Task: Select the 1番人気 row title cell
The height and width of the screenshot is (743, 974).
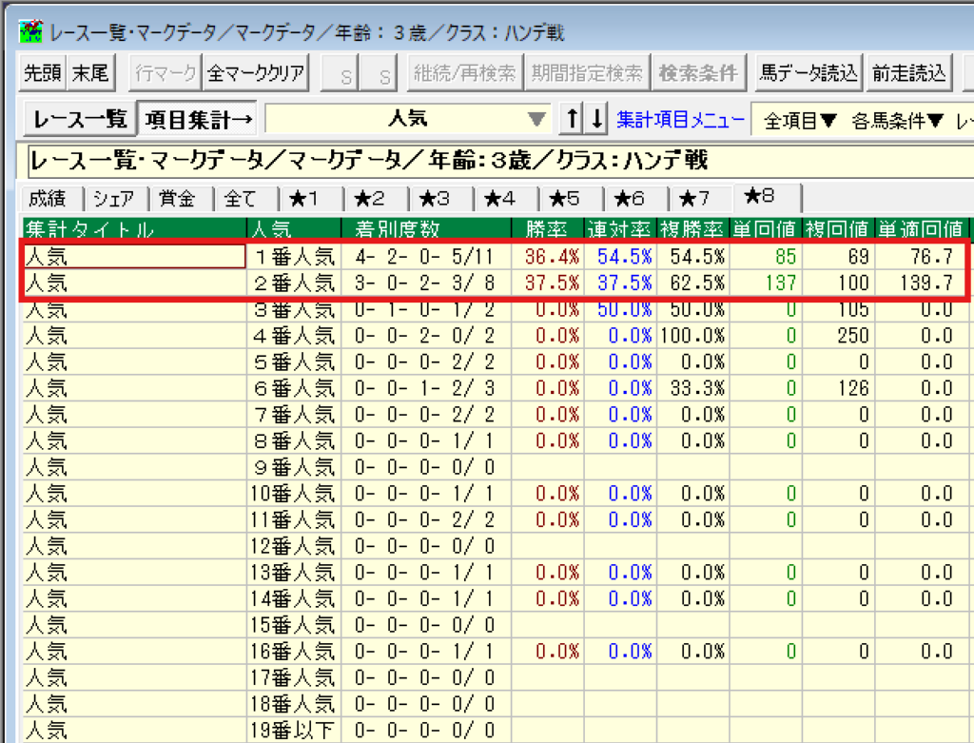Action: coord(133,257)
